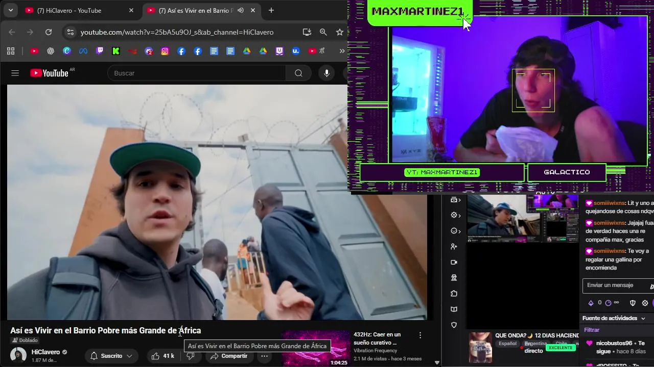Open Twitch sidebar shield safety icon
Screen dimensions: 654x367
pyautogui.click(x=454, y=325)
